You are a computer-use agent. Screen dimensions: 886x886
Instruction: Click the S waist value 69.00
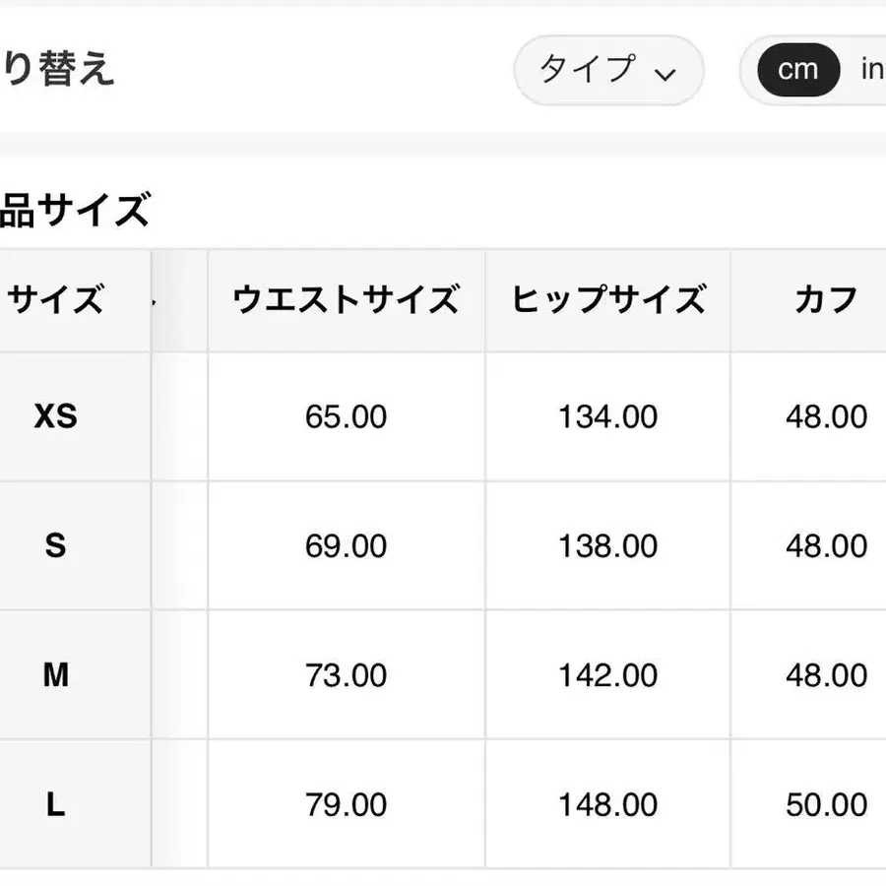tap(346, 545)
